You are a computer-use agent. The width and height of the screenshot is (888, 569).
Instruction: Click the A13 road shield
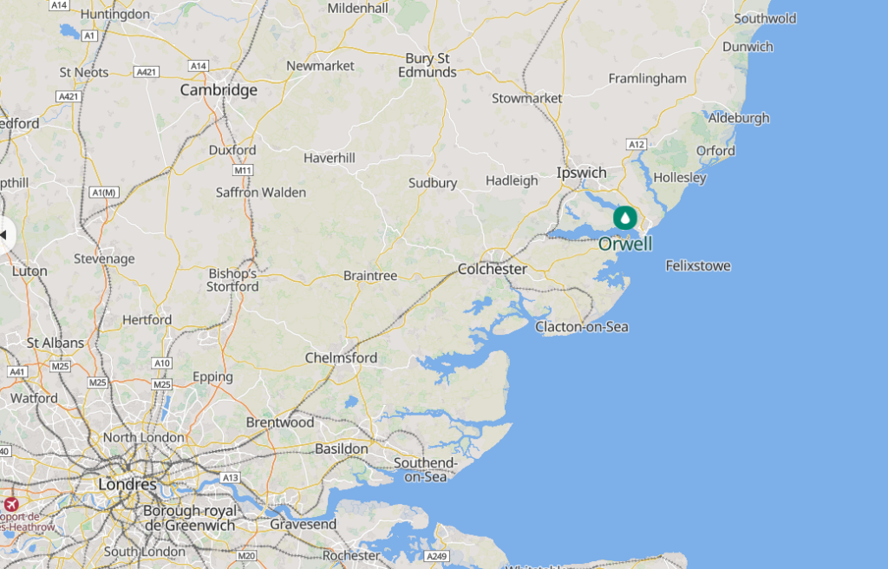[x=230, y=477]
